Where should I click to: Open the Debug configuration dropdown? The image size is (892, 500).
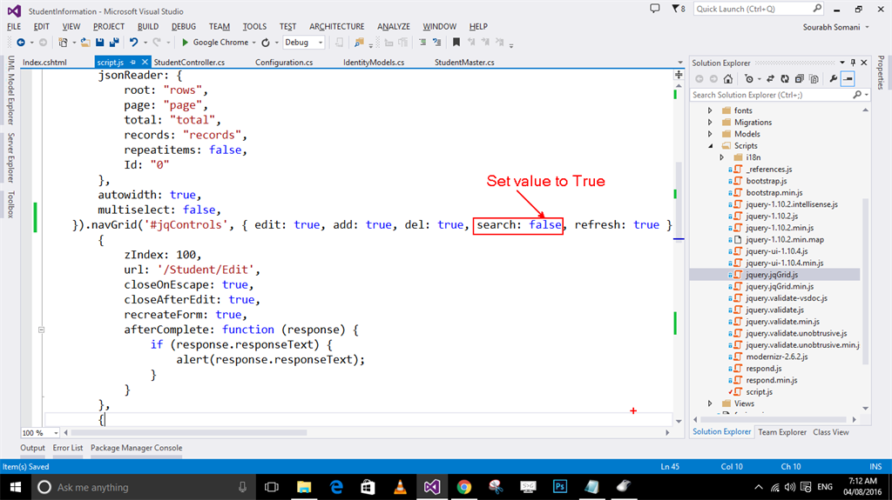(304, 43)
